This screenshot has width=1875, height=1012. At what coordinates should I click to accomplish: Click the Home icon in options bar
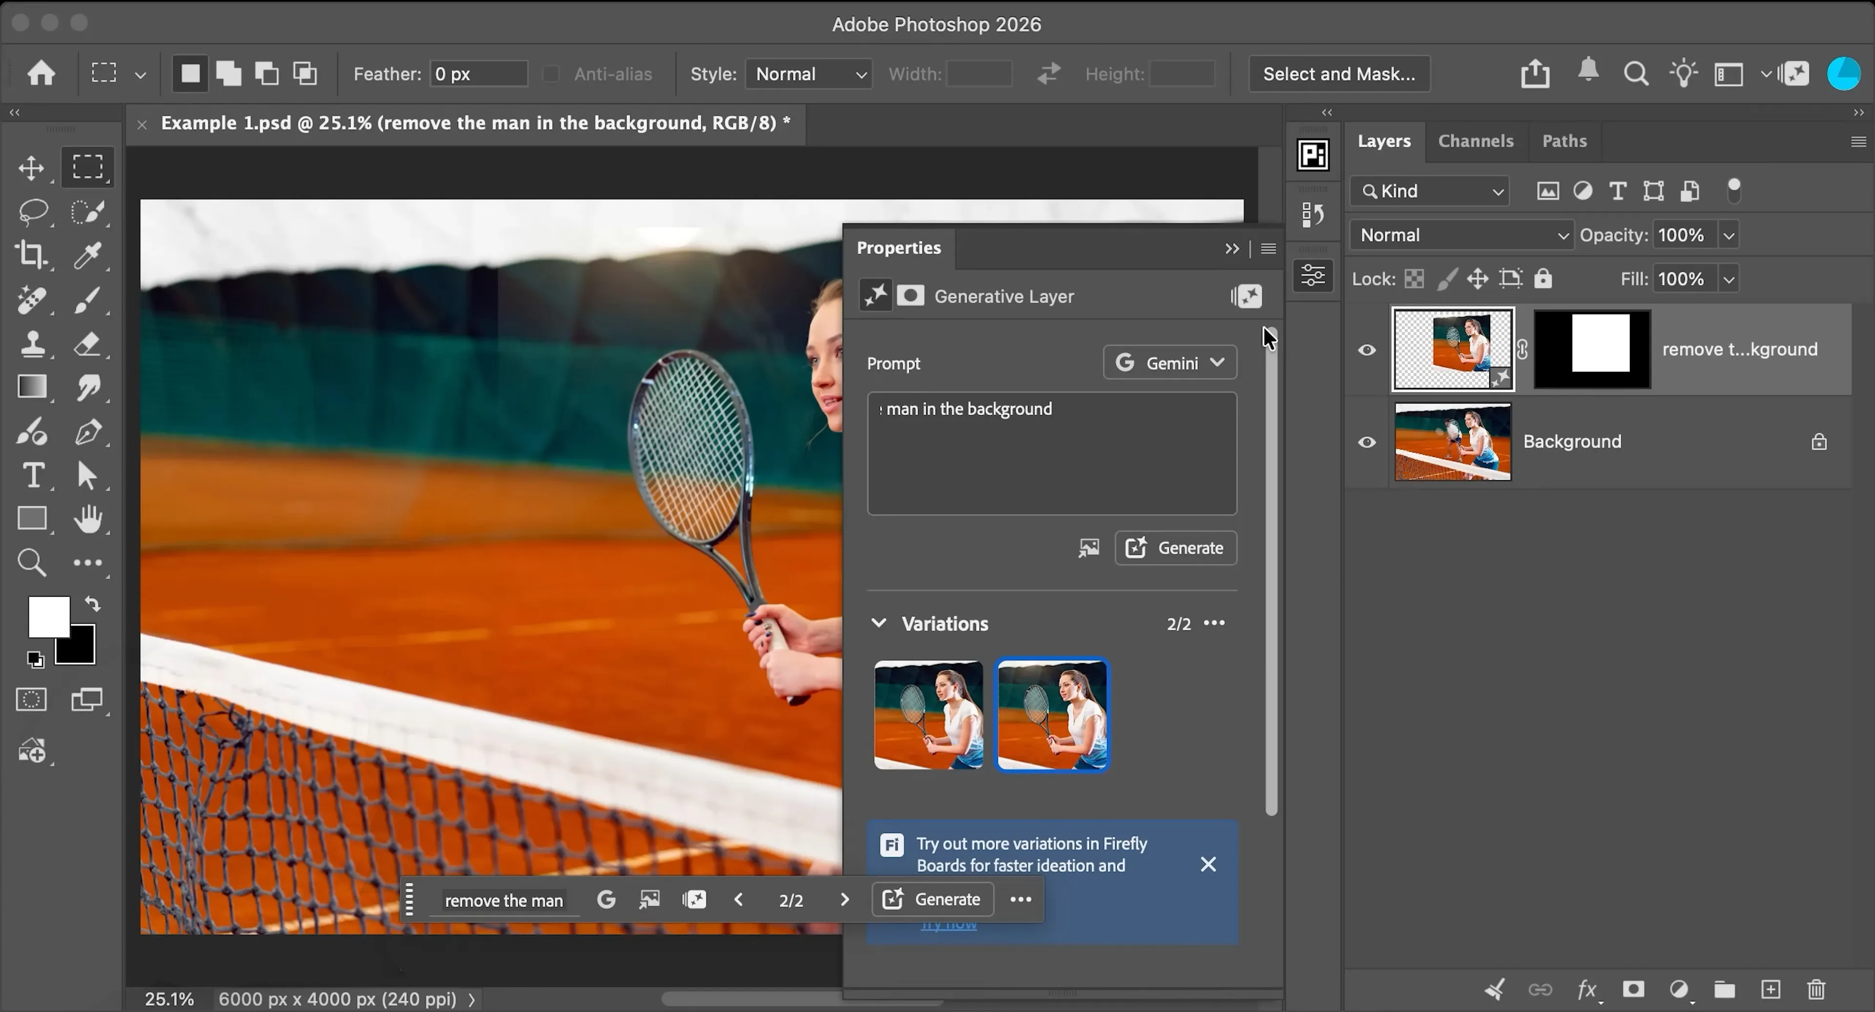41,74
